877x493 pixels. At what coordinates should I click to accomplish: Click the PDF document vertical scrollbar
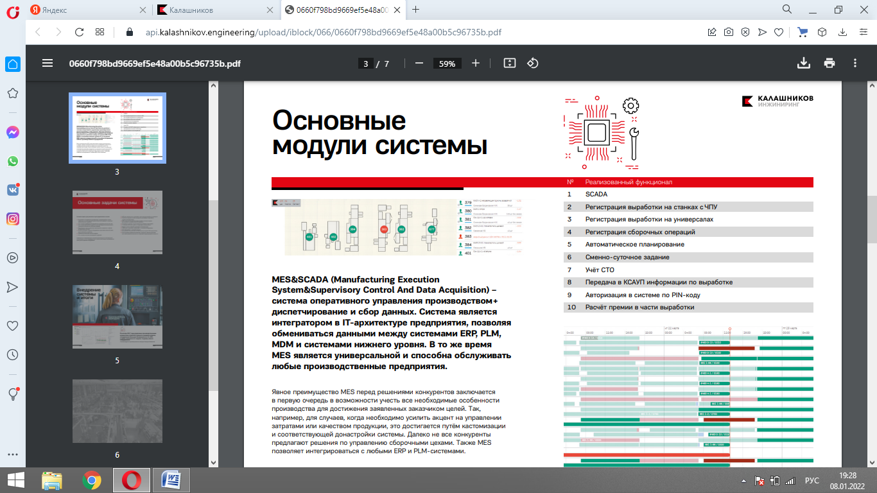pyautogui.click(x=872, y=219)
